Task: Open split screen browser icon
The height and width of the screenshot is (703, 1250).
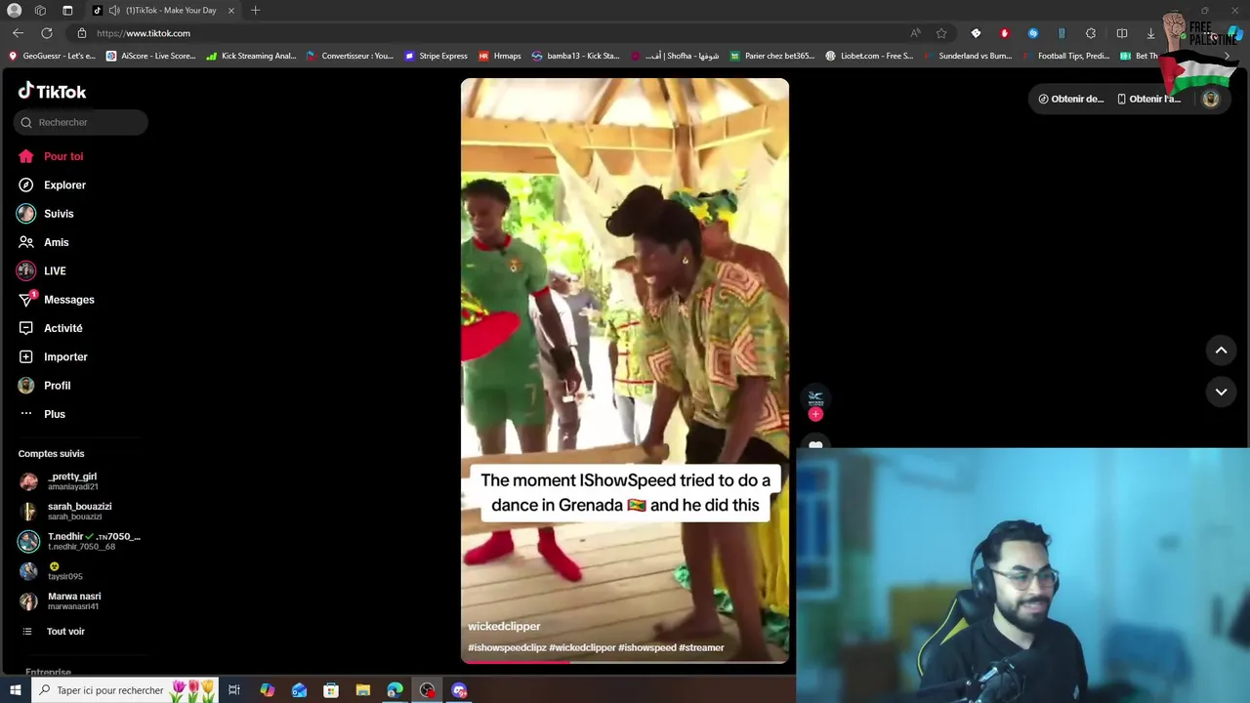Action: pyautogui.click(x=1122, y=33)
